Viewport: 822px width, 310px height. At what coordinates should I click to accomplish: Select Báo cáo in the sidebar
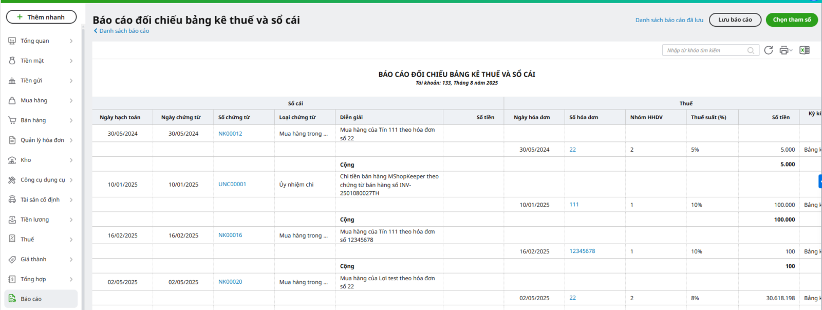coord(31,299)
